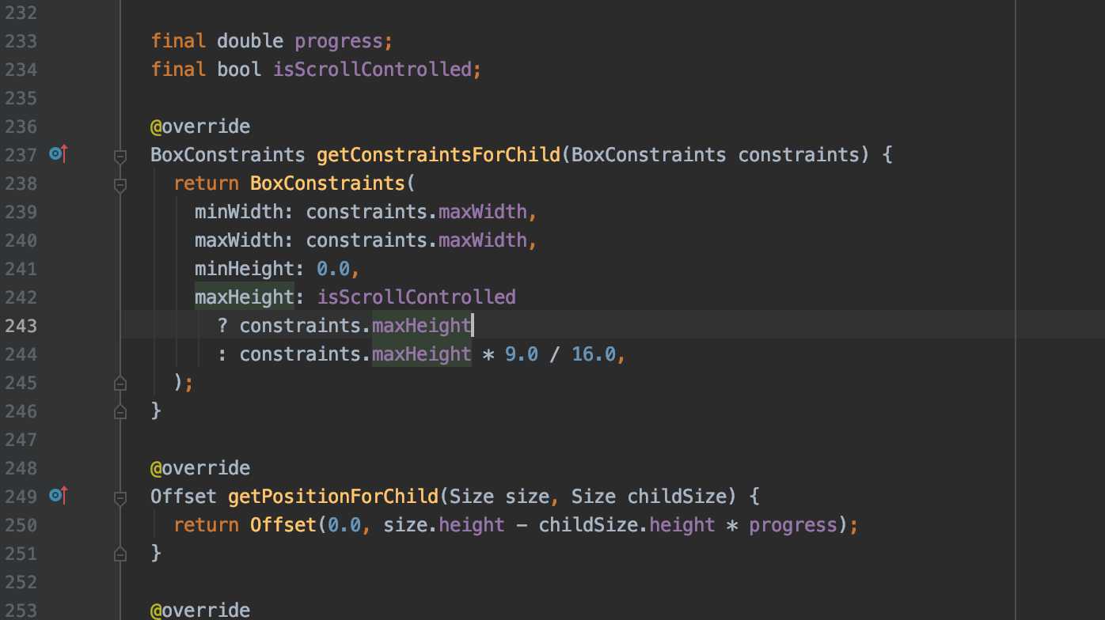
Task: Click isScrollControlled in the line 234 declaration
Action: 372,70
